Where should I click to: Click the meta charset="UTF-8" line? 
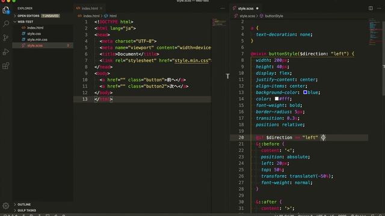point(128,41)
